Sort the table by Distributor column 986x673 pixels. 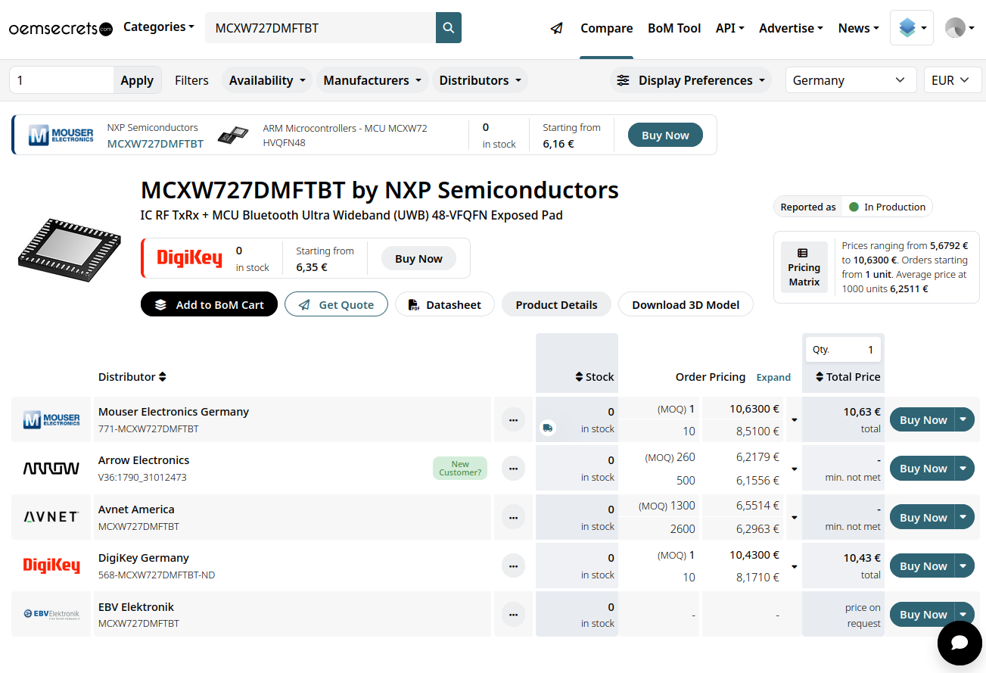(132, 377)
